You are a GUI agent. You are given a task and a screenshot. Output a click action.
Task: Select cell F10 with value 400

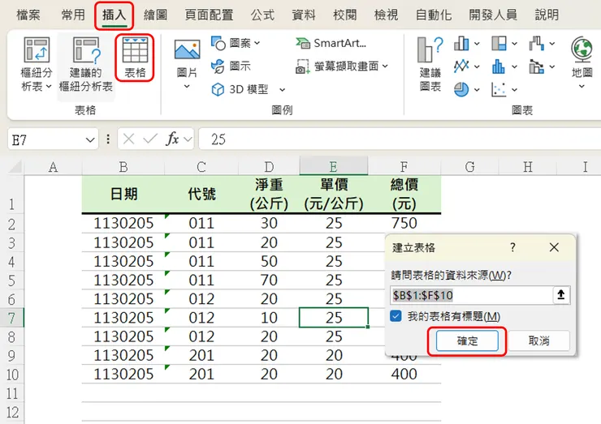[x=404, y=374]
